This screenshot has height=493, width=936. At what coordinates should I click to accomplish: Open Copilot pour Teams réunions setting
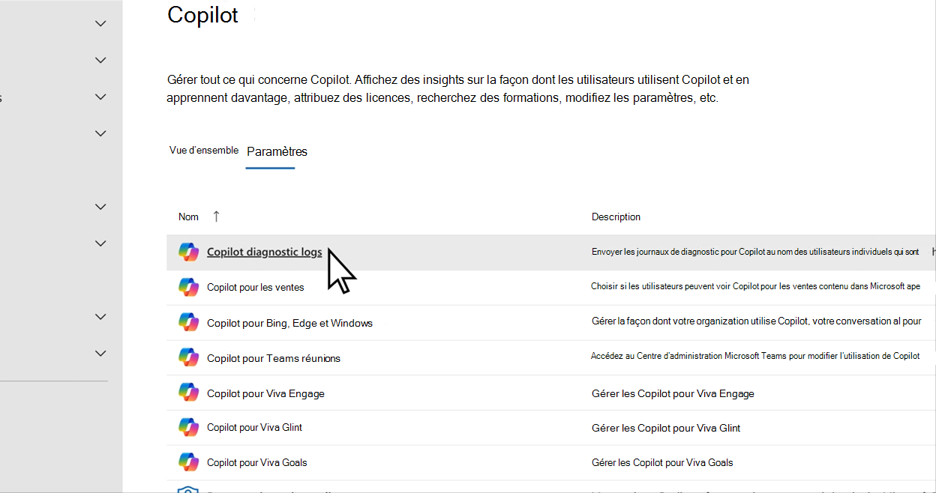click(274, 358)
